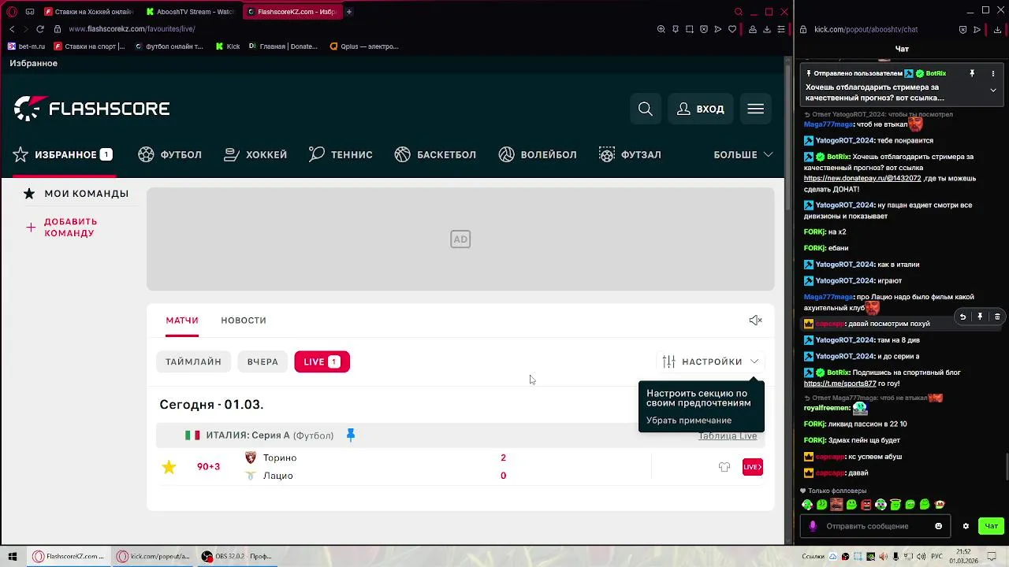This screenshot has height=567, width=1009.
Task: Open the Лацио team row
Action: [x=277, y=476]
